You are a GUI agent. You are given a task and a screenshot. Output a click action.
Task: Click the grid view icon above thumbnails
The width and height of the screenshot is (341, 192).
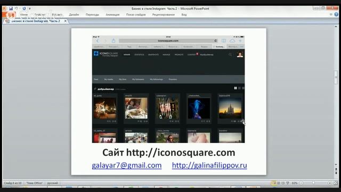[x=236, y=88]
